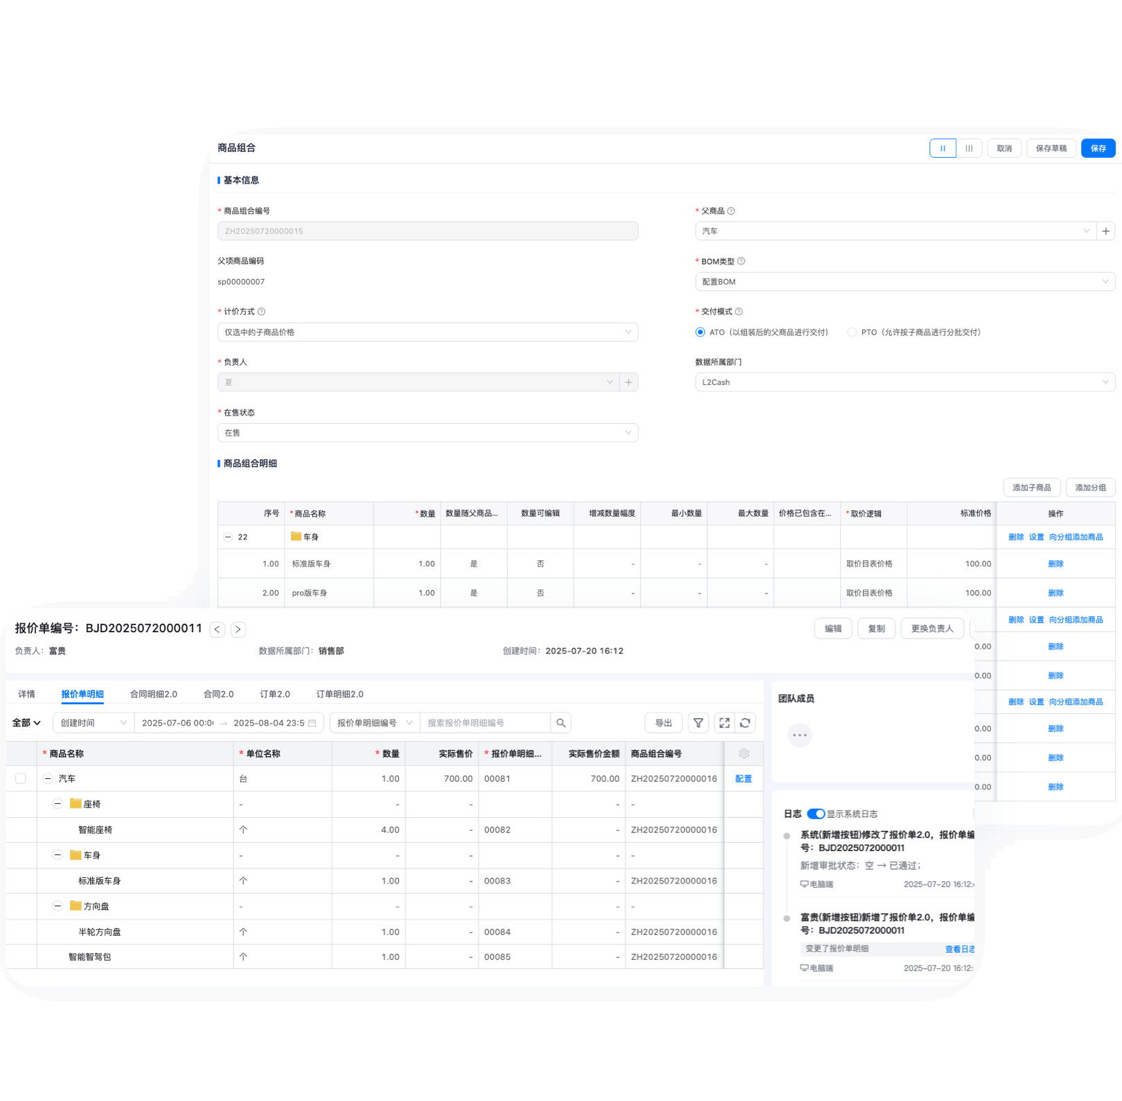Switch to the two-column layout icon
Viewport: 1122px width, 1101px height.
943,148
